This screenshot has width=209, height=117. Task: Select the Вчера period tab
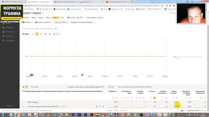(34, 18)
